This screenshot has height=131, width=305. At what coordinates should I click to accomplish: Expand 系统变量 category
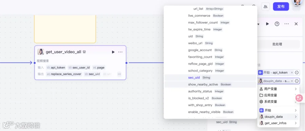click(278, 102)
